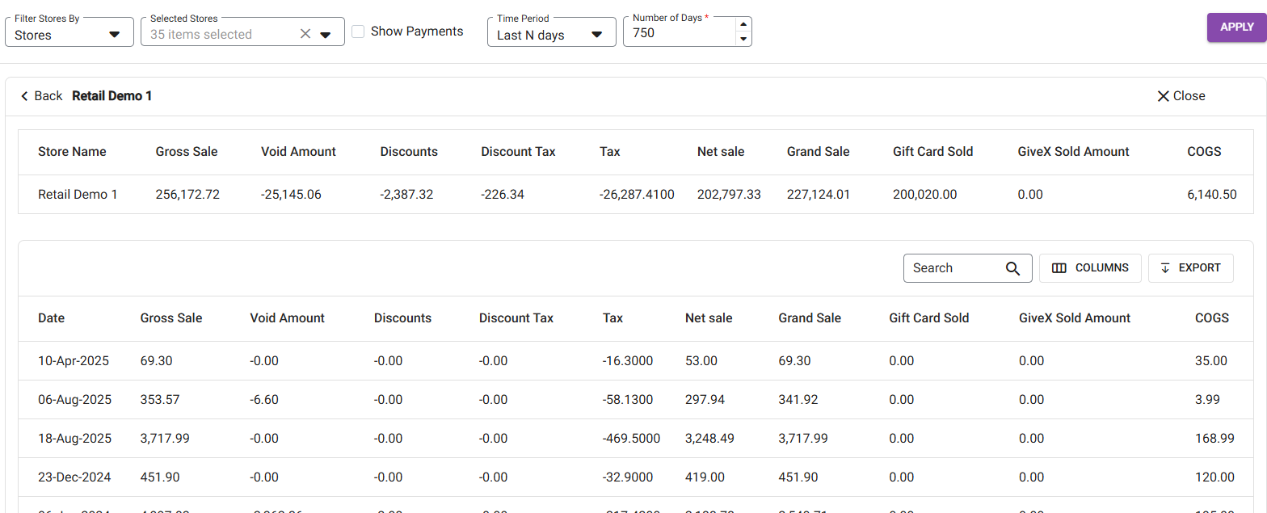
Task: Decrease Number of Days with down arrow
Action: (x=743, y=40)
